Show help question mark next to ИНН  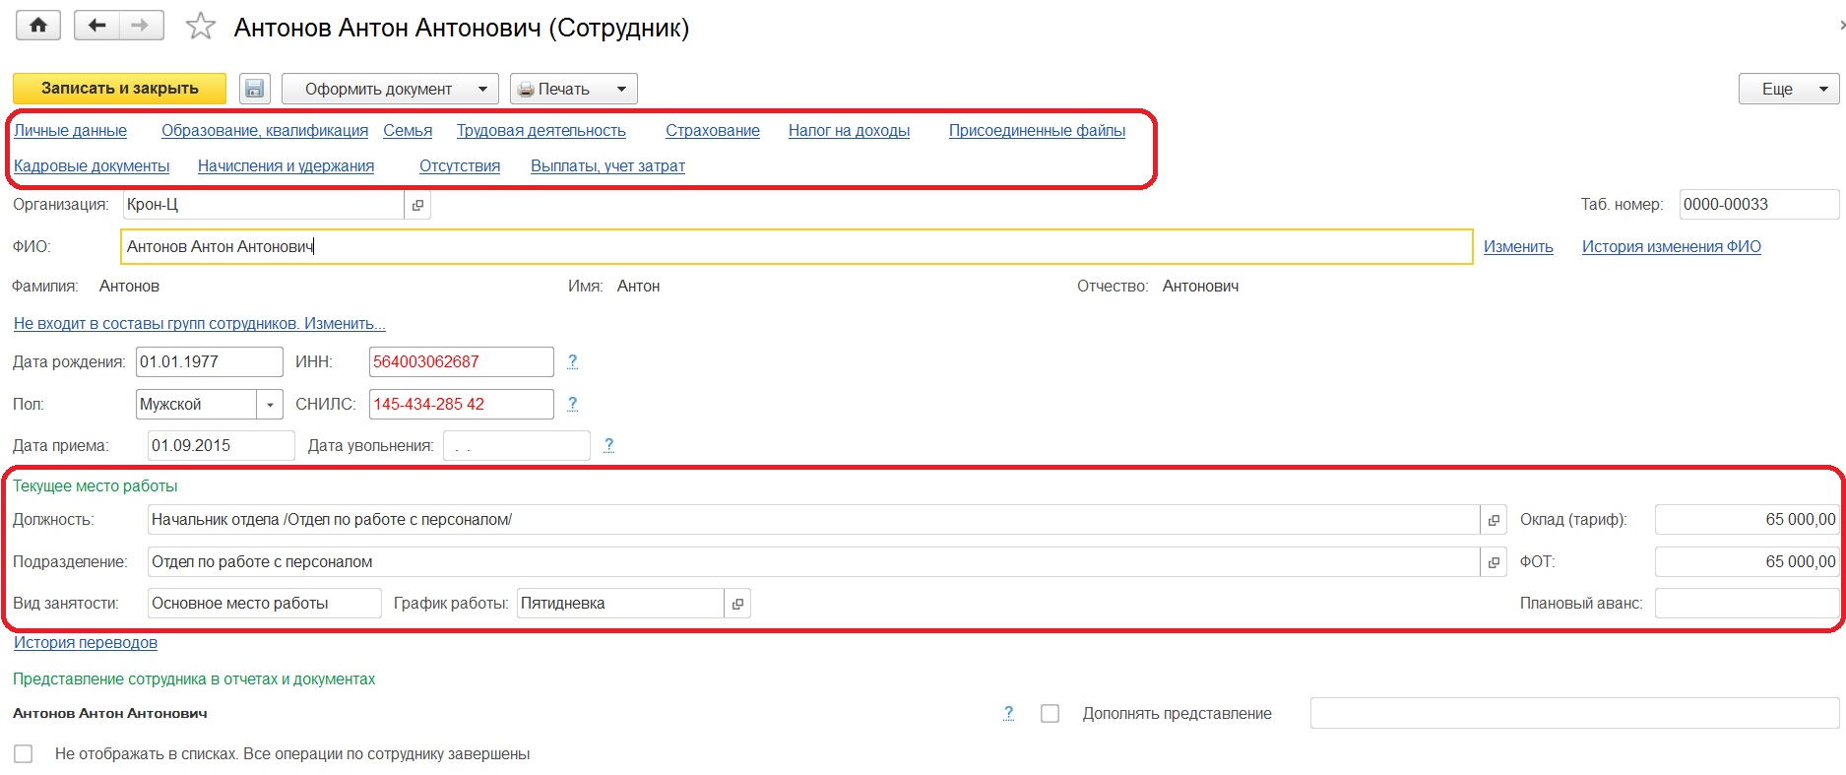(x=573, y=361)
